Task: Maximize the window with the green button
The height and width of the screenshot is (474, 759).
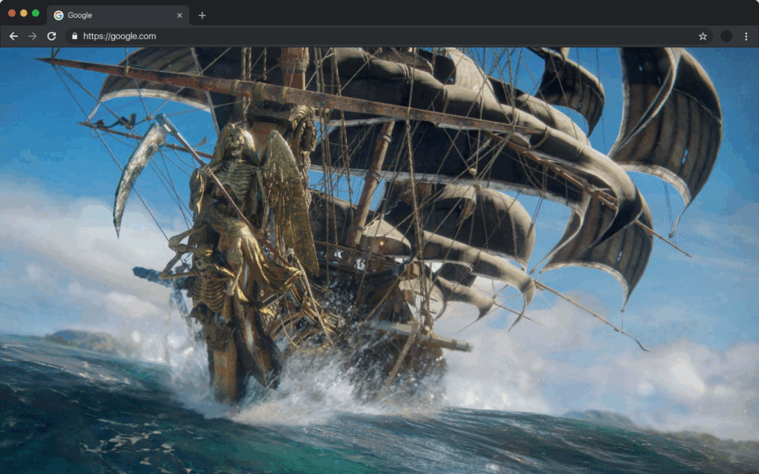Action: 36,13
